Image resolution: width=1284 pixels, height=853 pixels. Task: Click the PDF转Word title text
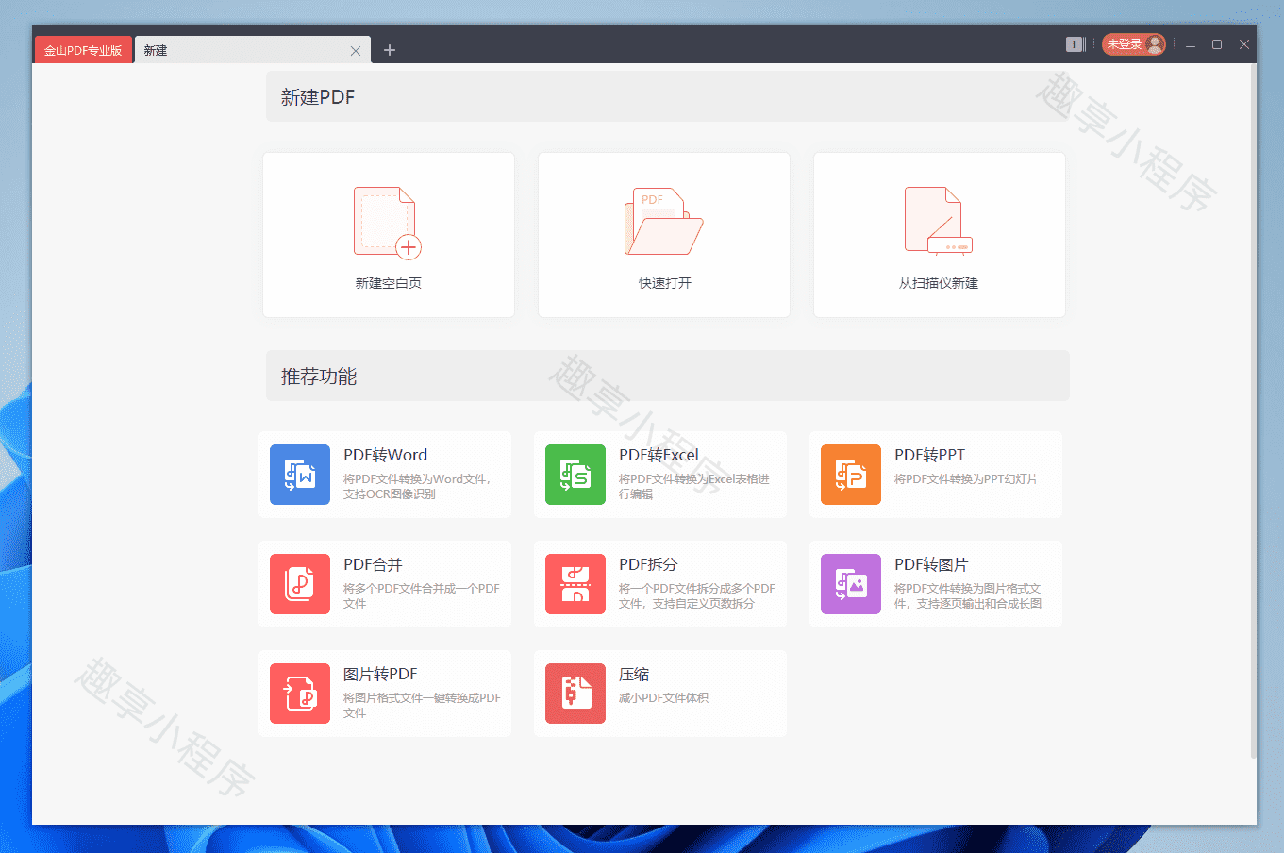pos(385,455)
